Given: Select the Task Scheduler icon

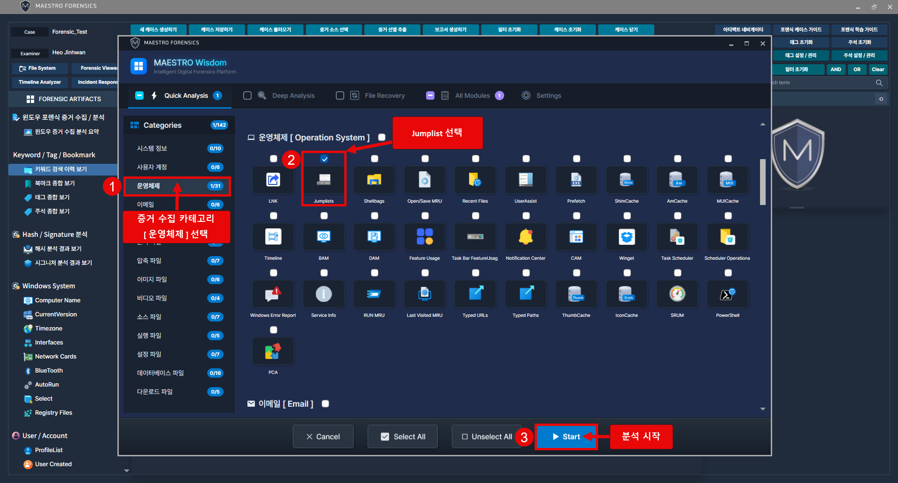Looking at the screenshot, I should click(x=677, y=237).
